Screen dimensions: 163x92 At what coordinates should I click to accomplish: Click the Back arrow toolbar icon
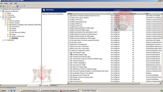[x=1, y=6]
